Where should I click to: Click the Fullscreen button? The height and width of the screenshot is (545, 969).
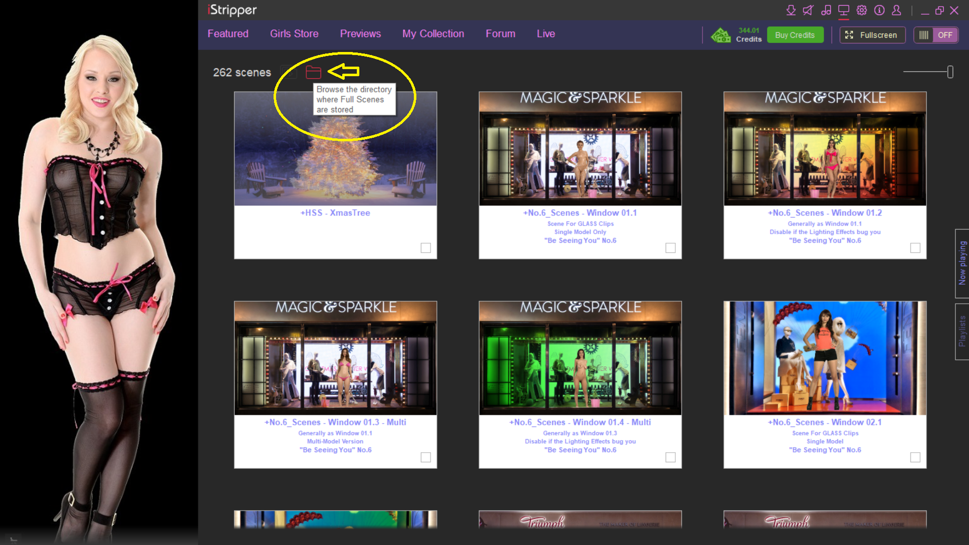872,35
